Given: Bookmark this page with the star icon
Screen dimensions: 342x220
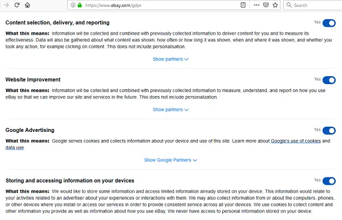Looking at the screenshot, I should 275,5.
